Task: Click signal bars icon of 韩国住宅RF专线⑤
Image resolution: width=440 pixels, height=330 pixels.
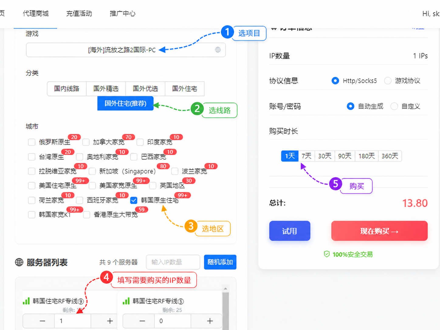Action: tap(126, 301)
